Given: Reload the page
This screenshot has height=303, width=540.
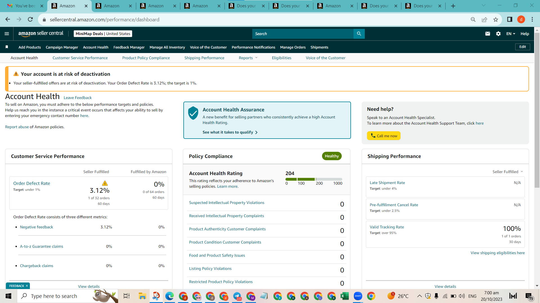Looking at the screenshot, I should click(x=30, y=19).
